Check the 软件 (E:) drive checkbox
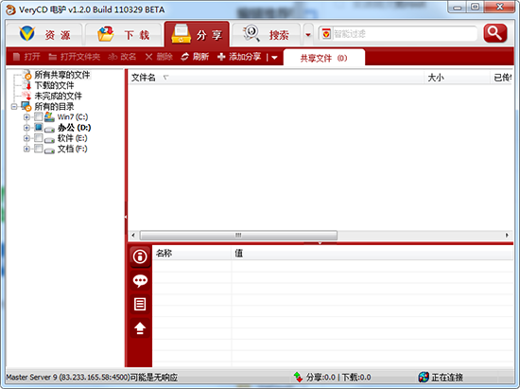 (x=39, y=138)
